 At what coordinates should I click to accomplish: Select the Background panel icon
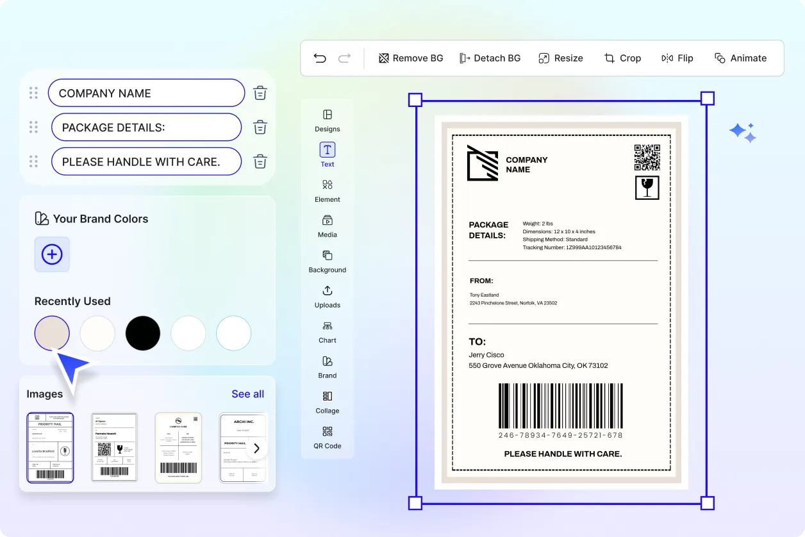tap(327, 261)
